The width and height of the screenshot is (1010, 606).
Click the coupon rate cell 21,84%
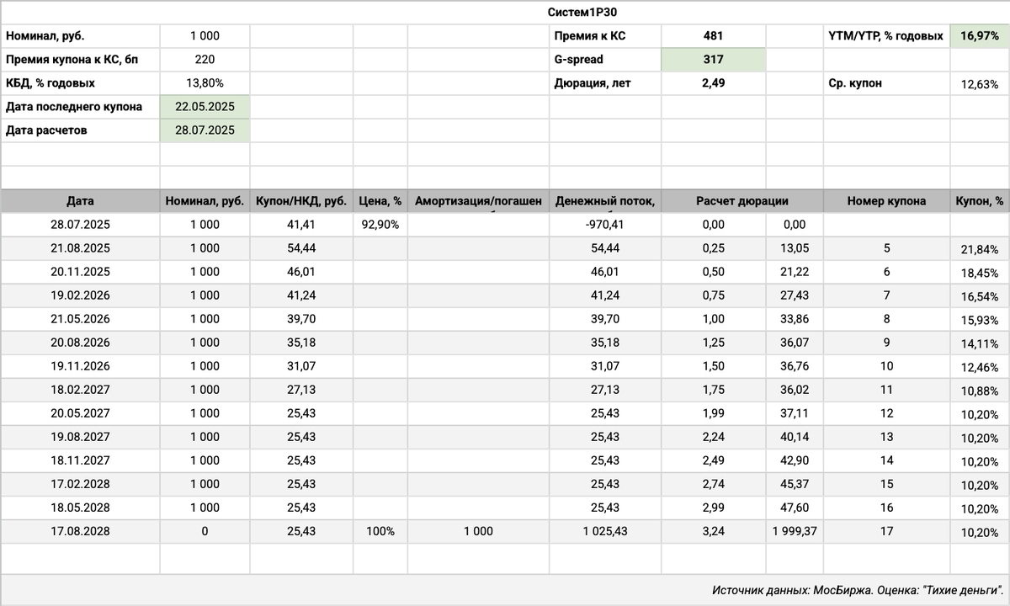(980, 249)
